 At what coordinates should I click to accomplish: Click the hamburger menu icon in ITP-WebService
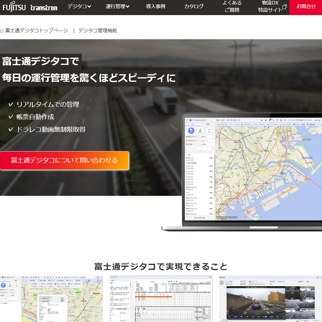pyautogui.click(x=187, y=120)
